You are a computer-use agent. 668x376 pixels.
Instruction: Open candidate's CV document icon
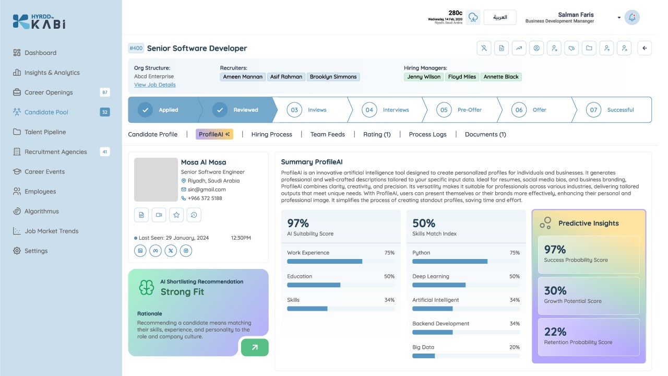[141, 215]
